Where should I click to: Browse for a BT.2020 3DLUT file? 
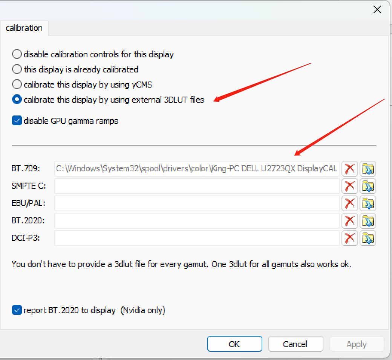pyautogui.click(x=368, y=220)
